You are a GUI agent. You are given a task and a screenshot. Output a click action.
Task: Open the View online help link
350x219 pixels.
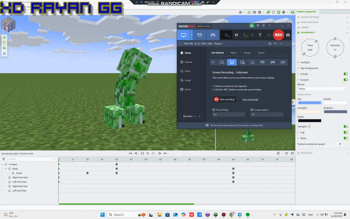(250, 100)
